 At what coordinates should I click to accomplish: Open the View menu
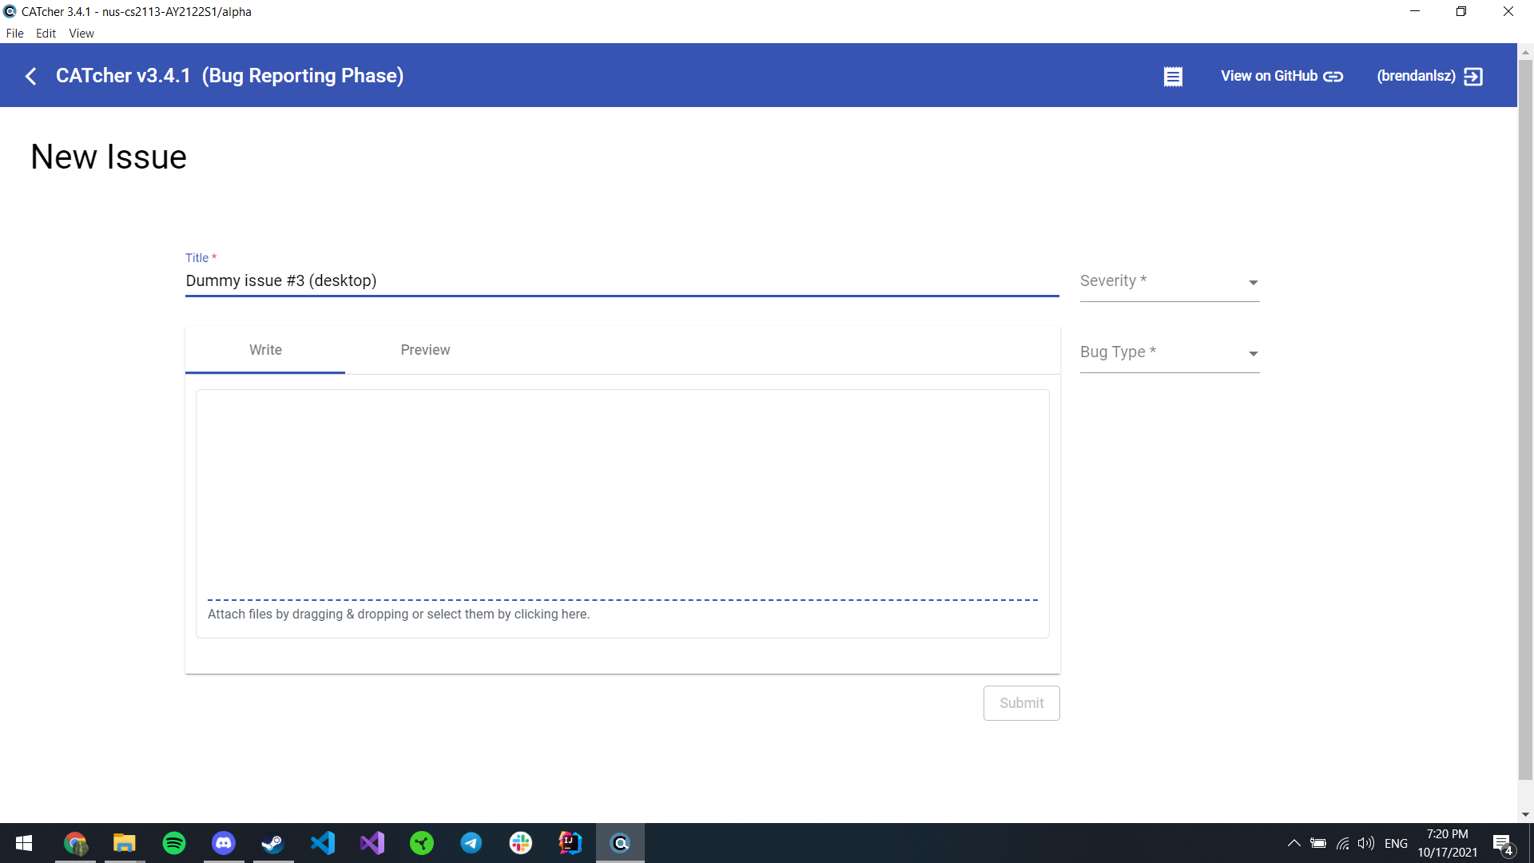[81, 34]
